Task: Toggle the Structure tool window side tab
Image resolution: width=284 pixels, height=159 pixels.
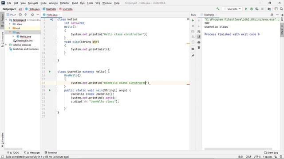Action: pos(2,40)
